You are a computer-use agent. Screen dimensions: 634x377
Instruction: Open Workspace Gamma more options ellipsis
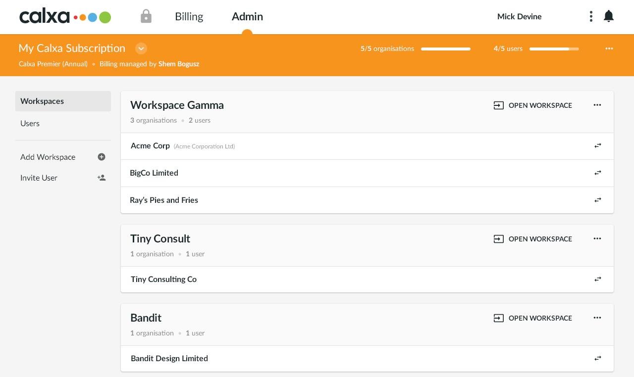pyautogui.click(x=597, y=105)
